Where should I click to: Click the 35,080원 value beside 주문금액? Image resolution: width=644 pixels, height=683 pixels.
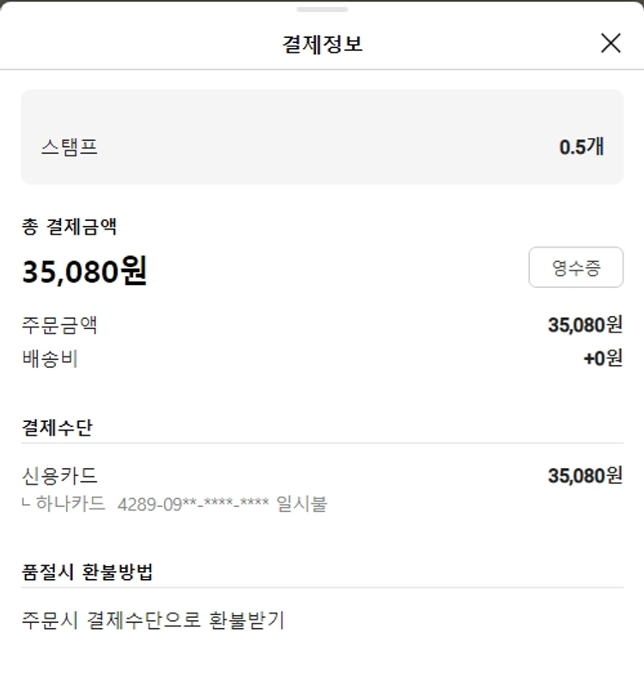coord(585,325)
